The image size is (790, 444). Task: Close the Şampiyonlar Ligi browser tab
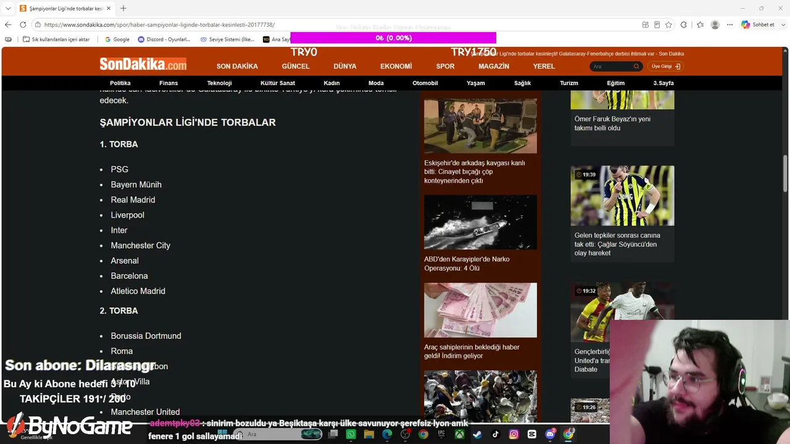[109, 8]
